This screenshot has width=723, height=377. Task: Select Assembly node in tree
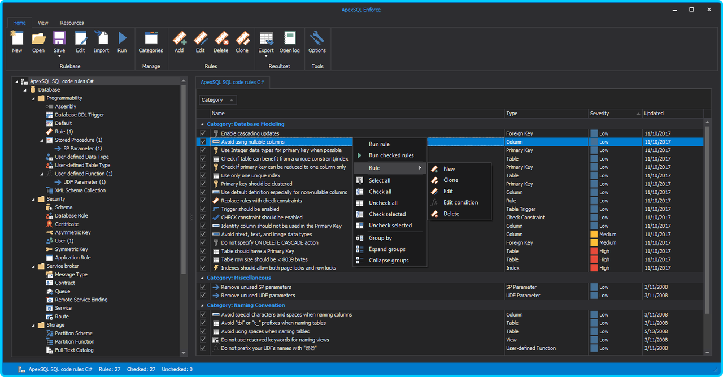(66, 106)
